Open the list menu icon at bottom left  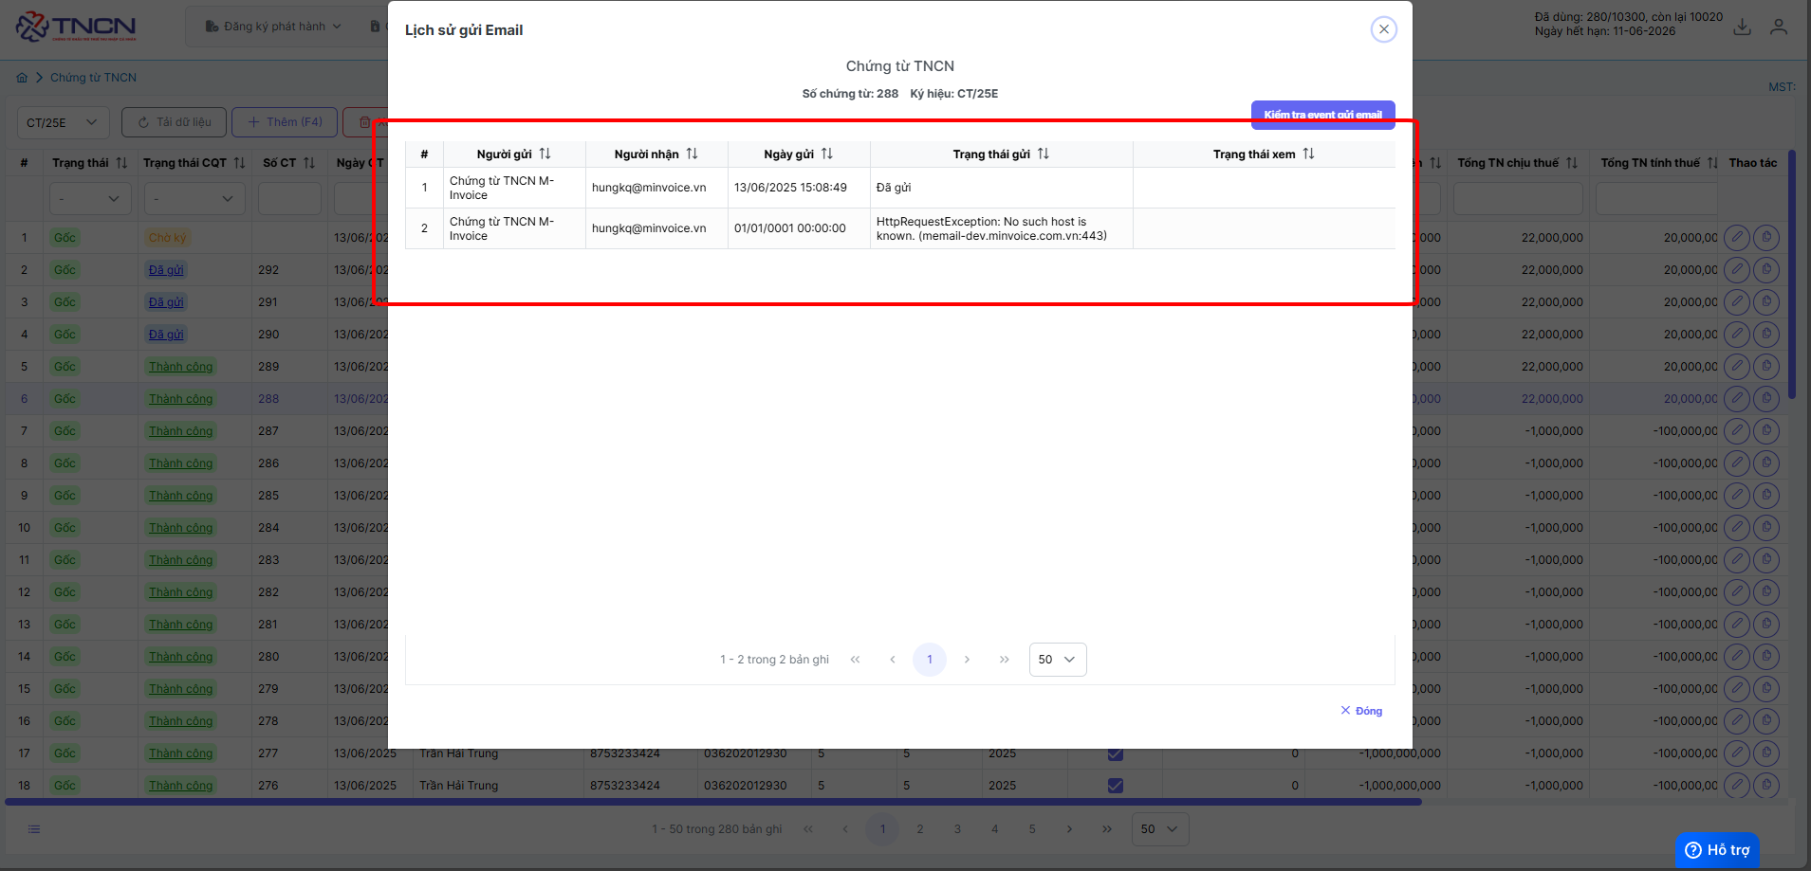click(x=34, y=829)
